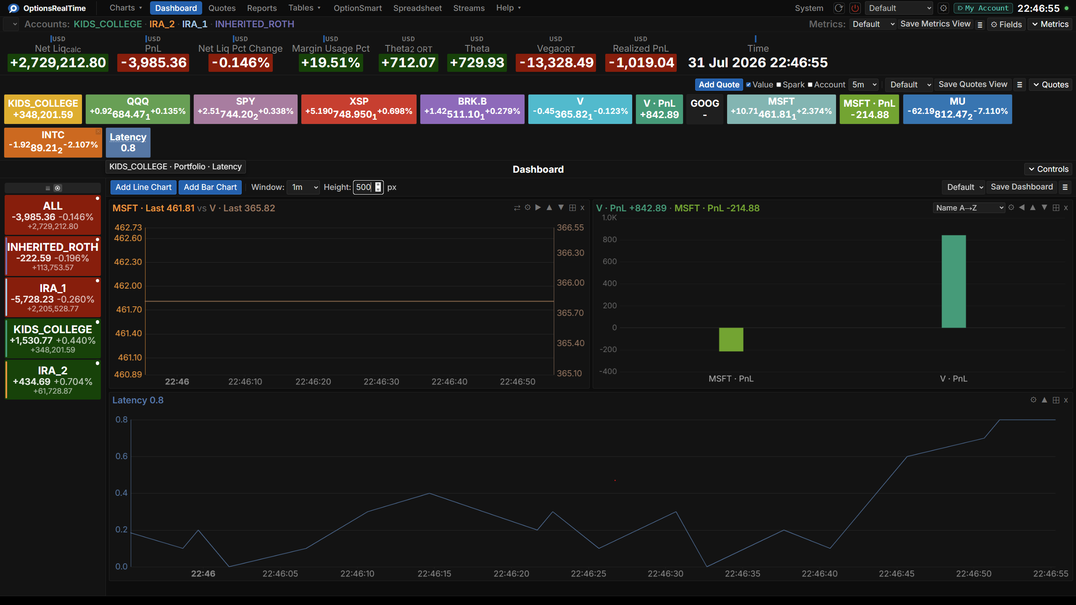Open the Metrics Default view dropdown
This screenshot has width=1076, height=605.
click(873, 24)
